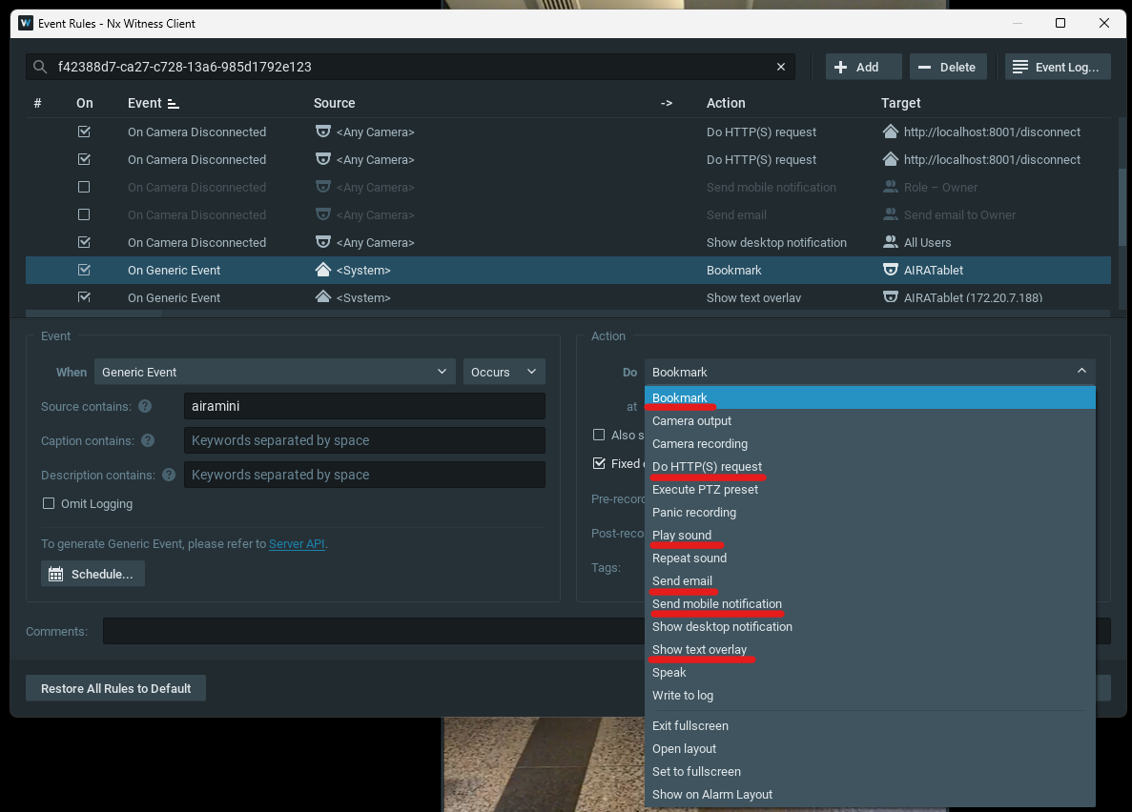Image resolution: width=1132 pixels, height=812 pixels.
Task: Click the search magnifier icon
Action: 40,67
